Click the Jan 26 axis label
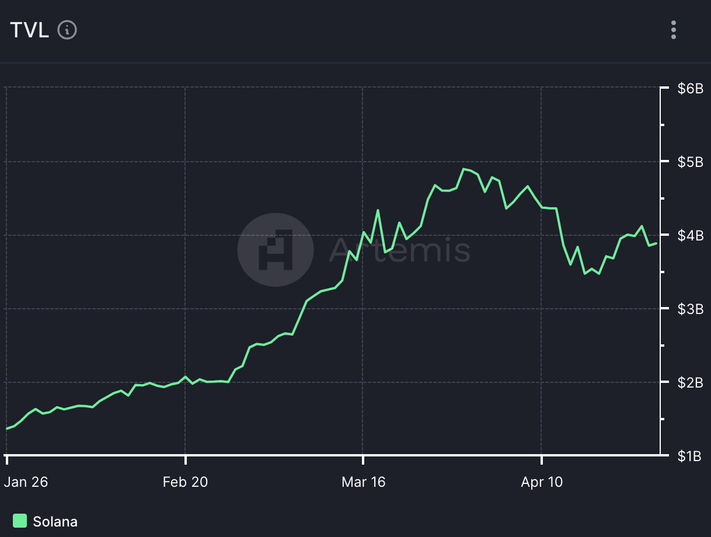 (x=26, y=482)
